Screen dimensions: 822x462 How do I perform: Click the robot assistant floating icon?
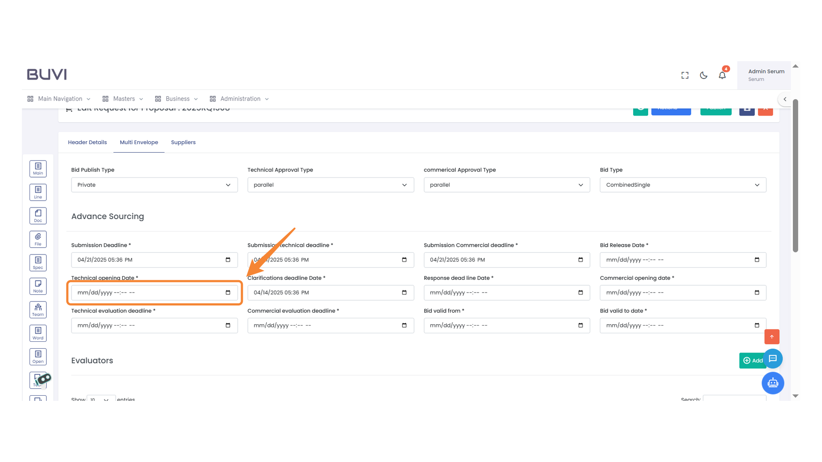[773, 383]
